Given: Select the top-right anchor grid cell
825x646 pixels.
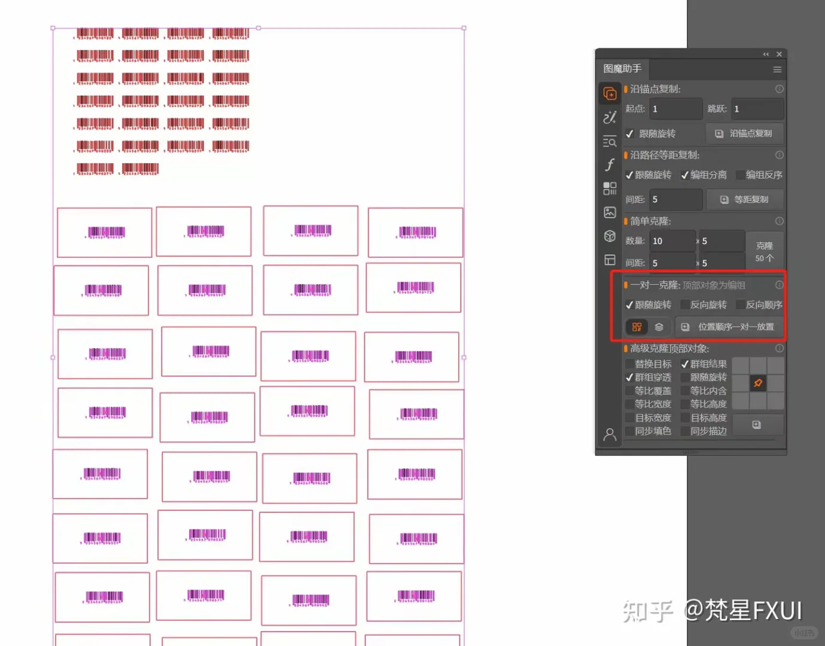Looking at the screenshot, I should (x=775, y=365).
